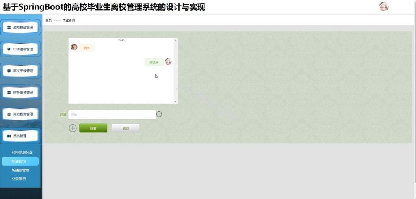Click the chat scrollbar up arrow
Image resolution: width=416 pixels, height=199 pixels.
click(x=175, y=40)
